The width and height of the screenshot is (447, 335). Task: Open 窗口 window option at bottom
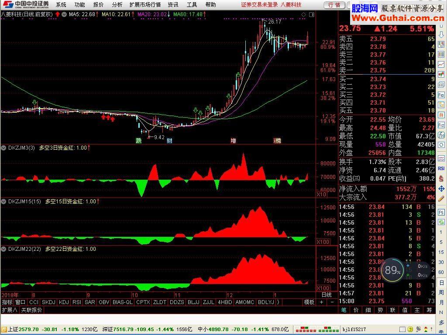pyautogui.click(x=20, y=302)
